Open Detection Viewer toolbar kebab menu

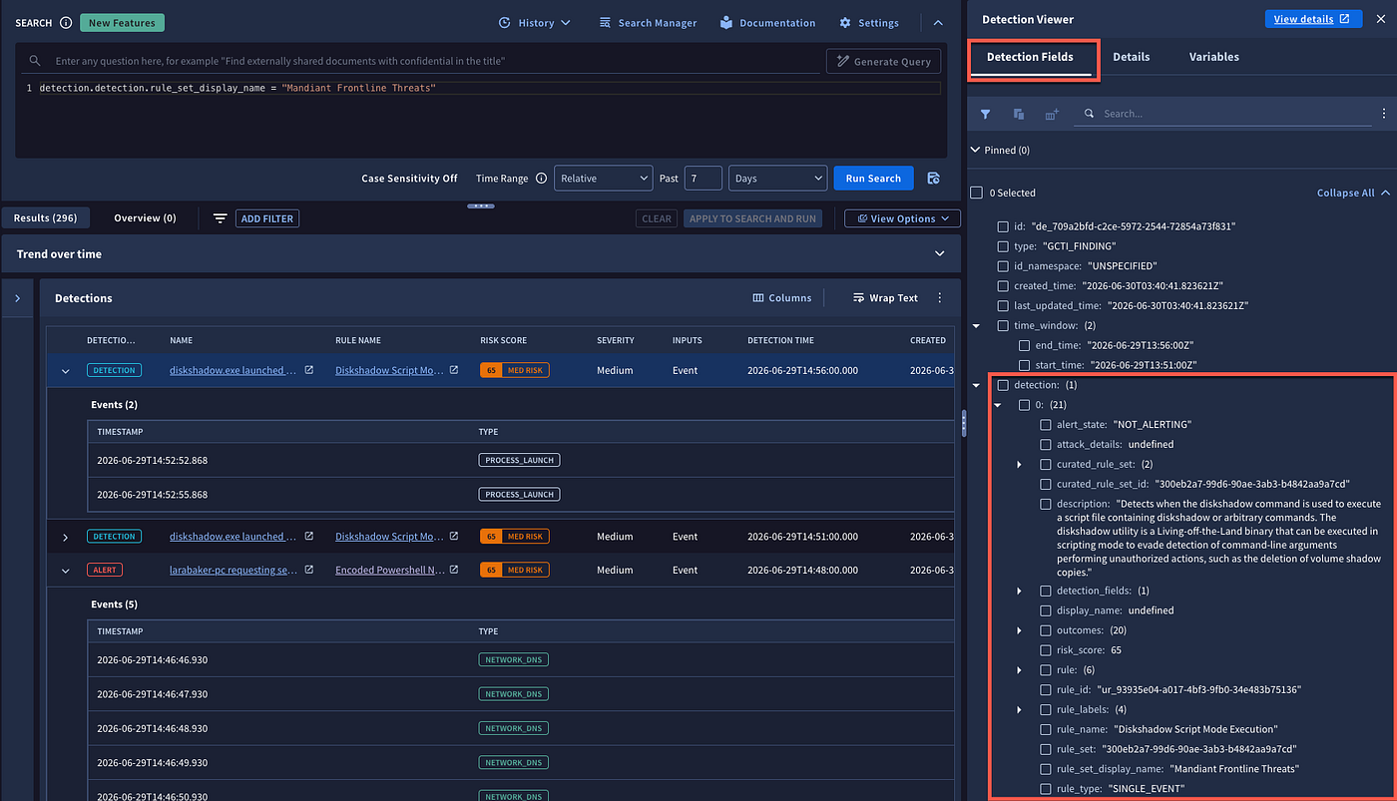click(x=1383, y=114)
